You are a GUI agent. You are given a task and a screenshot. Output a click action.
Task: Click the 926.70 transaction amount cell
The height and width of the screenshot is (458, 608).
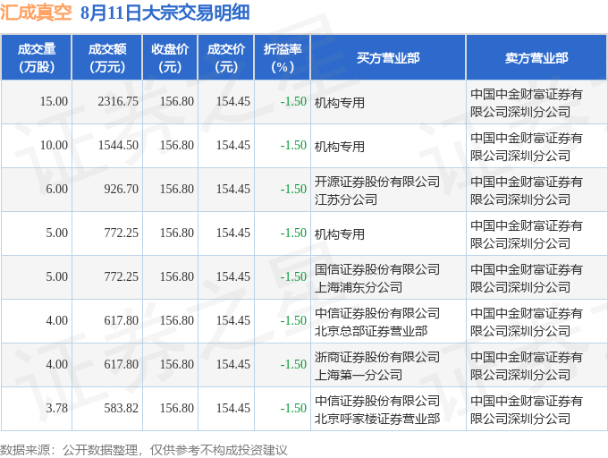click(x=107, y=190)
